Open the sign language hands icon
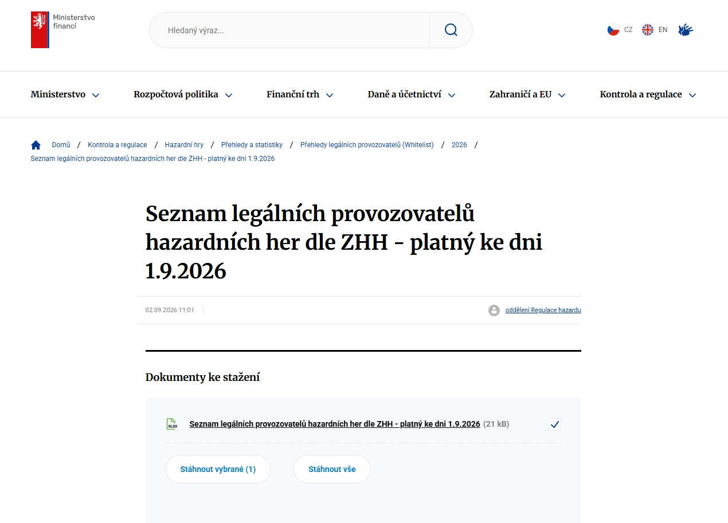The height and width of the screenshot is (523, 728). point(686,30)
